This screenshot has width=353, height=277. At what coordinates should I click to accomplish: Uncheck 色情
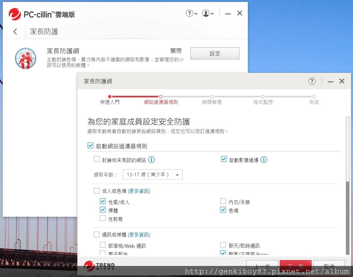223,210
